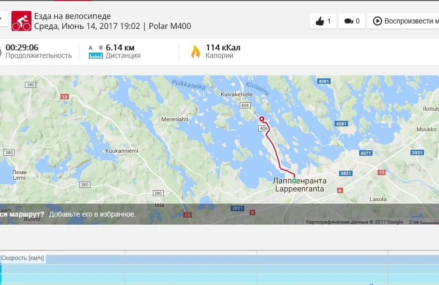
Task: Click the Lappeenranta city label on map
Action: (x=299, y=189)
